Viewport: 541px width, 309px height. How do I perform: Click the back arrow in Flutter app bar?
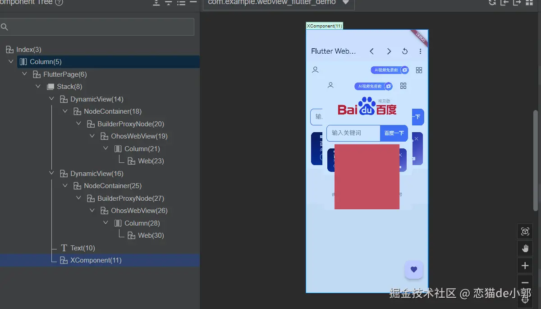pos(372,51)
